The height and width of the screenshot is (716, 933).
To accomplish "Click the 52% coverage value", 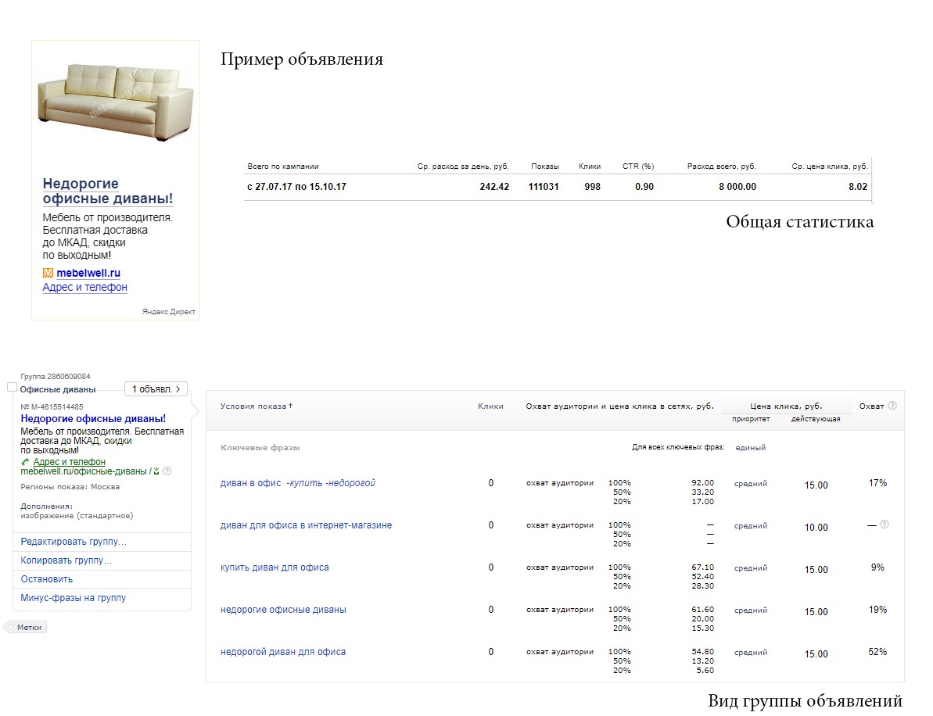I will pyautogui.click(x=877, y=652).
